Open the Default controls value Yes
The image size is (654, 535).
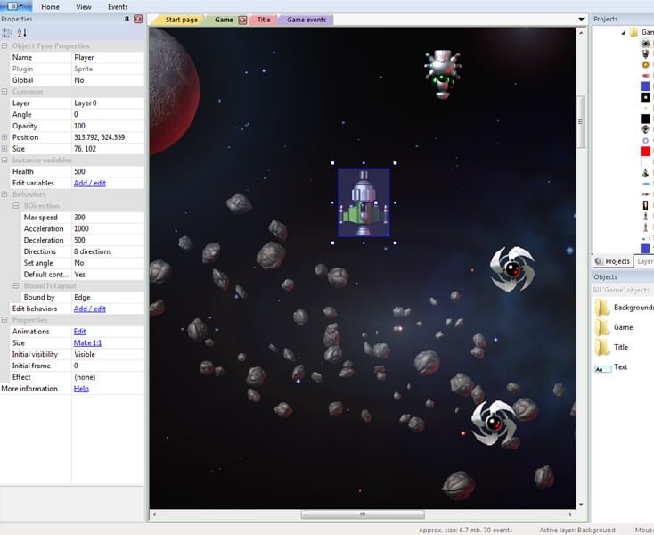pyautogui.click(x=108, y=275)
